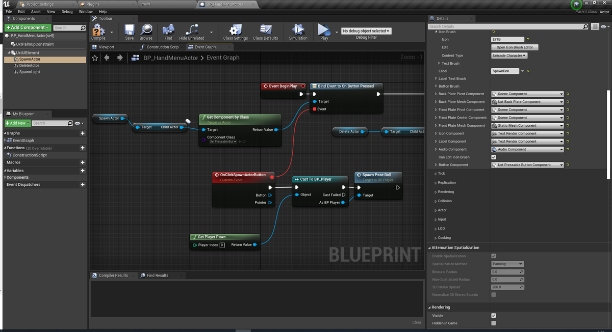Select SpawnActor component
The width and height of the screenshot is (612, 332).
coord(29,59)
